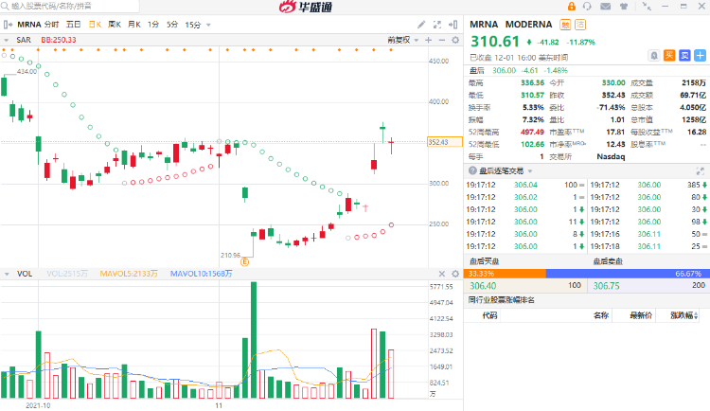Open SAR indicator dropdown arrow
The width and height of the screenshot is (710, 411).
[x=7, y=41]
